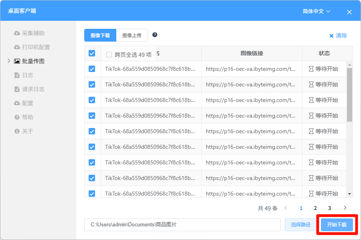The image size is (361, 240).
Task: Open 配置 in the sidebar
Action: [24, 103]
